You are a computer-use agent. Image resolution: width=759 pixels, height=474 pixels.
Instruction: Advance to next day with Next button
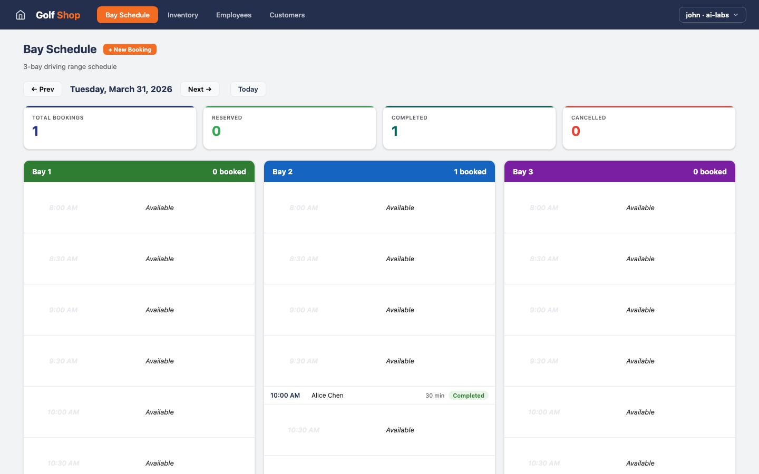point(200,89)
